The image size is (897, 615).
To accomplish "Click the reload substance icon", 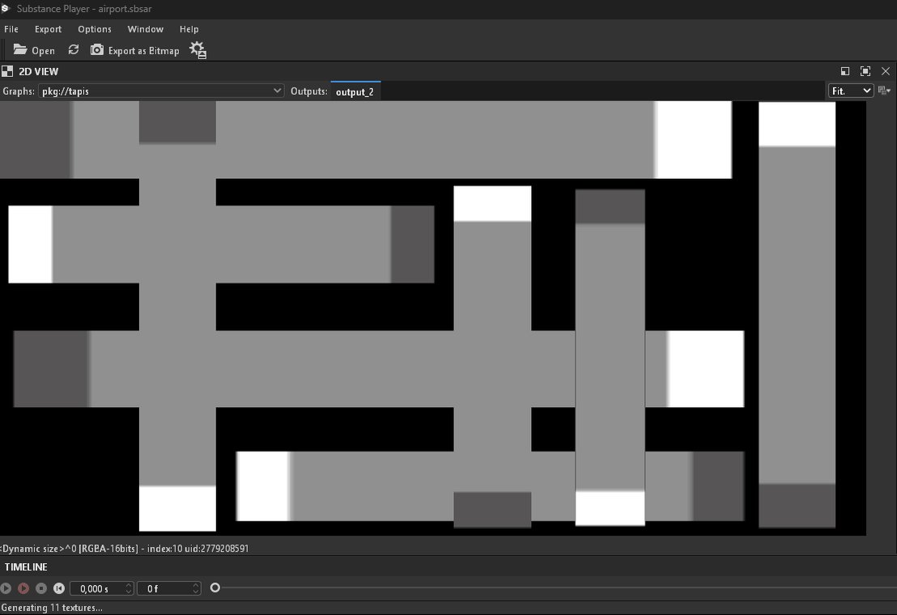I will 73,49.
